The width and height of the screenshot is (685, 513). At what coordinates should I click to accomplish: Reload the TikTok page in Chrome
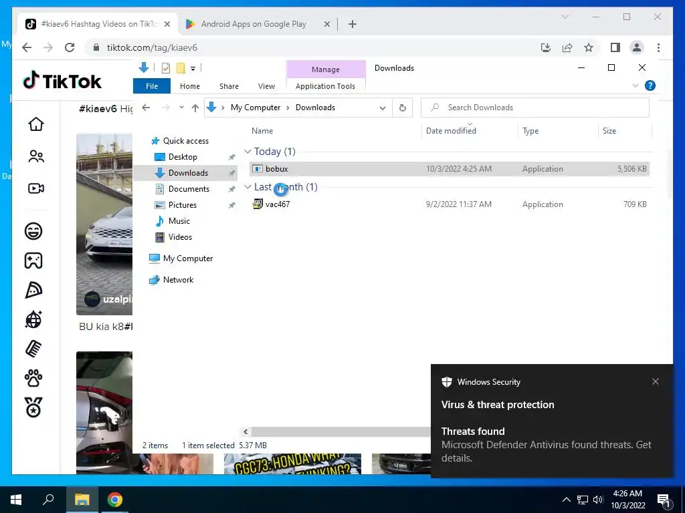click(x=70, y=47)
